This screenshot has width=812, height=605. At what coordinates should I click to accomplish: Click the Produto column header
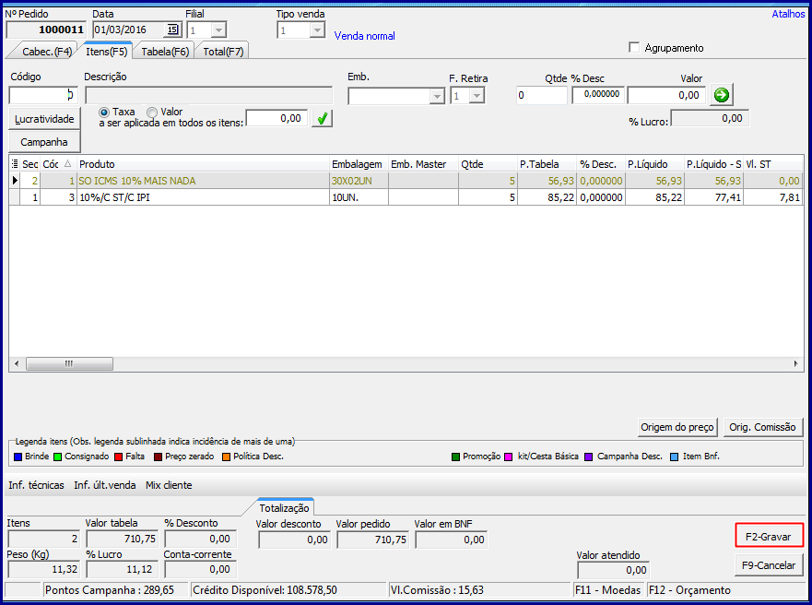click(204, 164)
